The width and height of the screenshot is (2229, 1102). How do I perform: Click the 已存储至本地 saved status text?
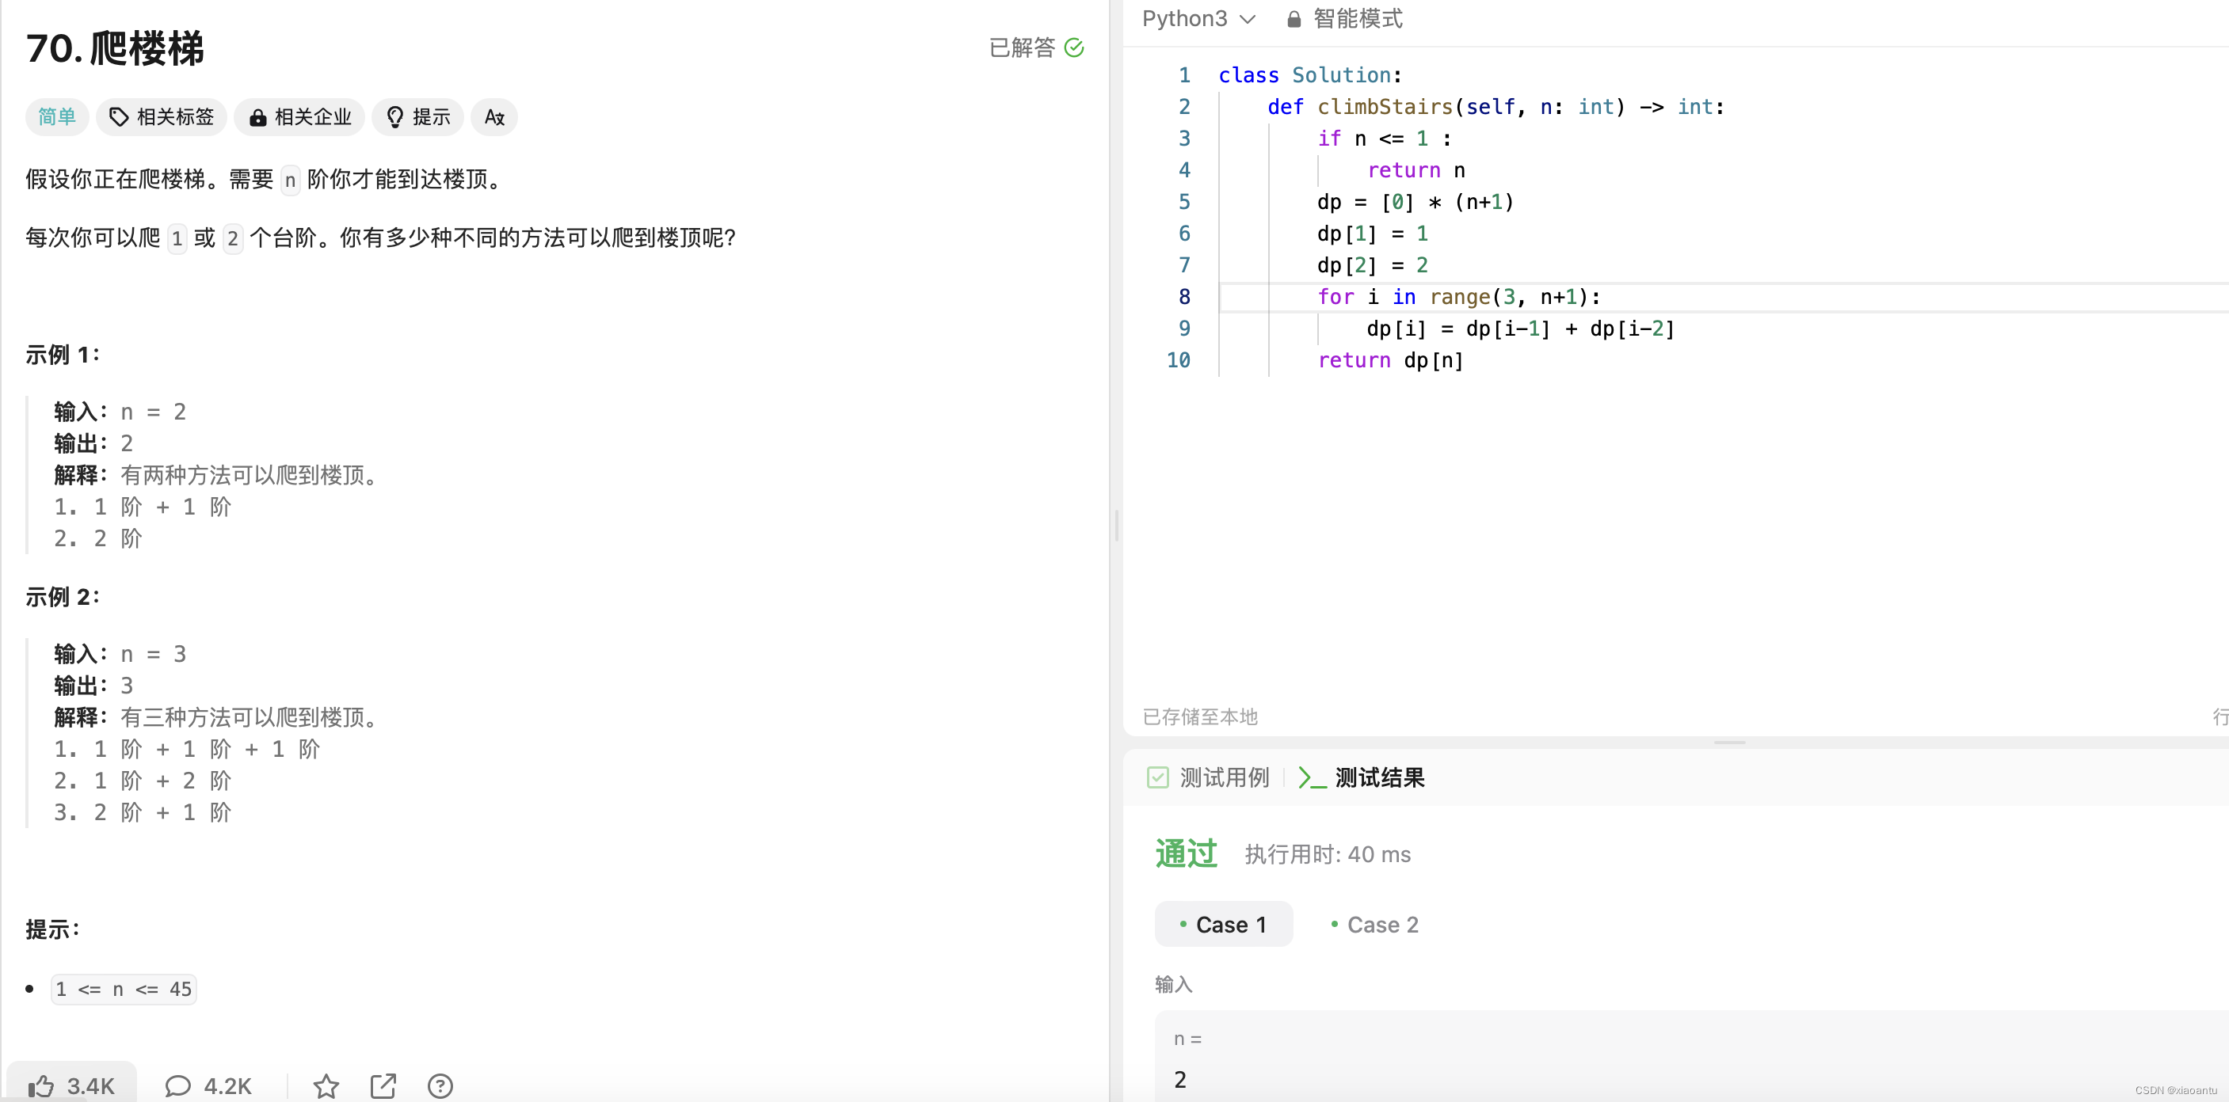coord(1200,716)
